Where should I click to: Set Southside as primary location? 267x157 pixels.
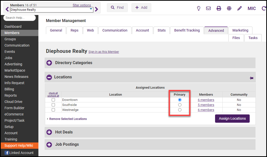tap(180, 105)
